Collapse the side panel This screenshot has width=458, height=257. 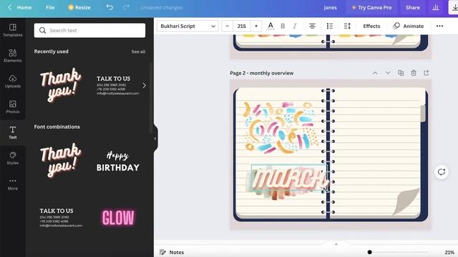tap(155, 138)
